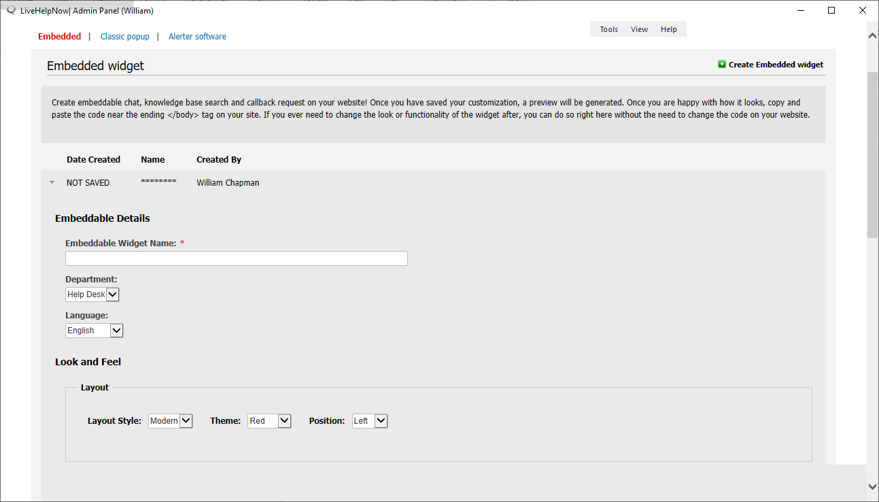Open the View menu
The height and width of the screenshot is (502, 879).
click(x=639, y=29)
